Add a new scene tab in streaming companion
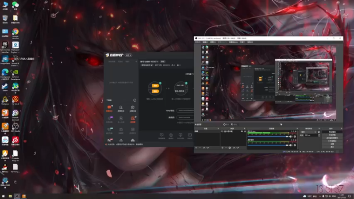 pos(136,61)
